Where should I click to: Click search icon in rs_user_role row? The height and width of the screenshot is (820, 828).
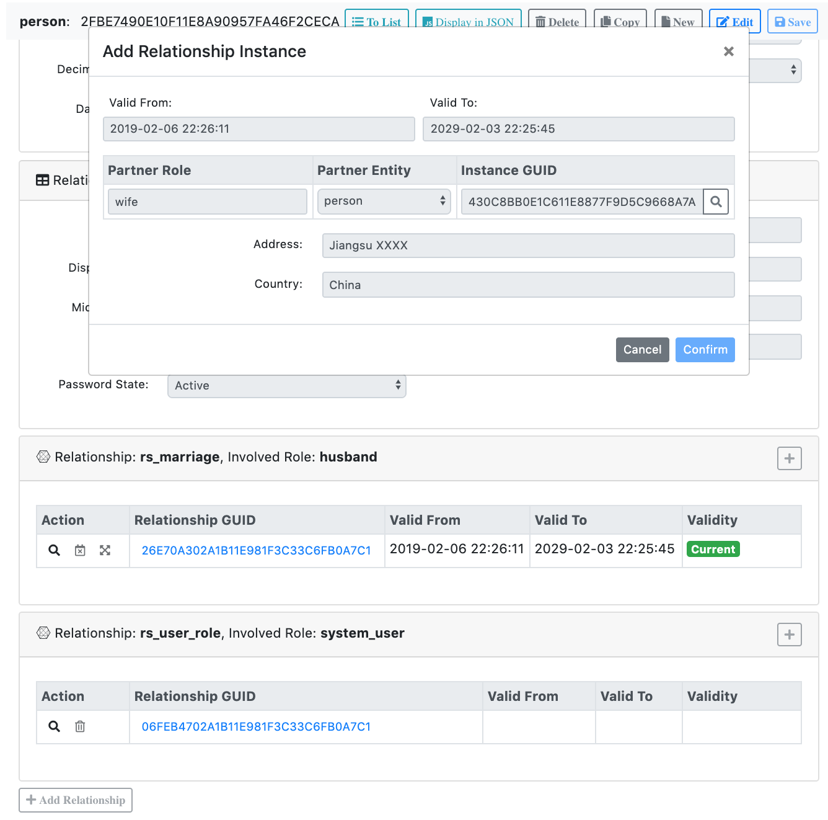pyautogui.click(x=55, y=726)
